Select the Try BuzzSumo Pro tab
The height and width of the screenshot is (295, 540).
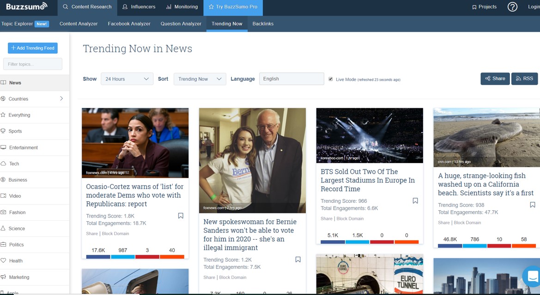pyautogui.click(x=233, y=7)
